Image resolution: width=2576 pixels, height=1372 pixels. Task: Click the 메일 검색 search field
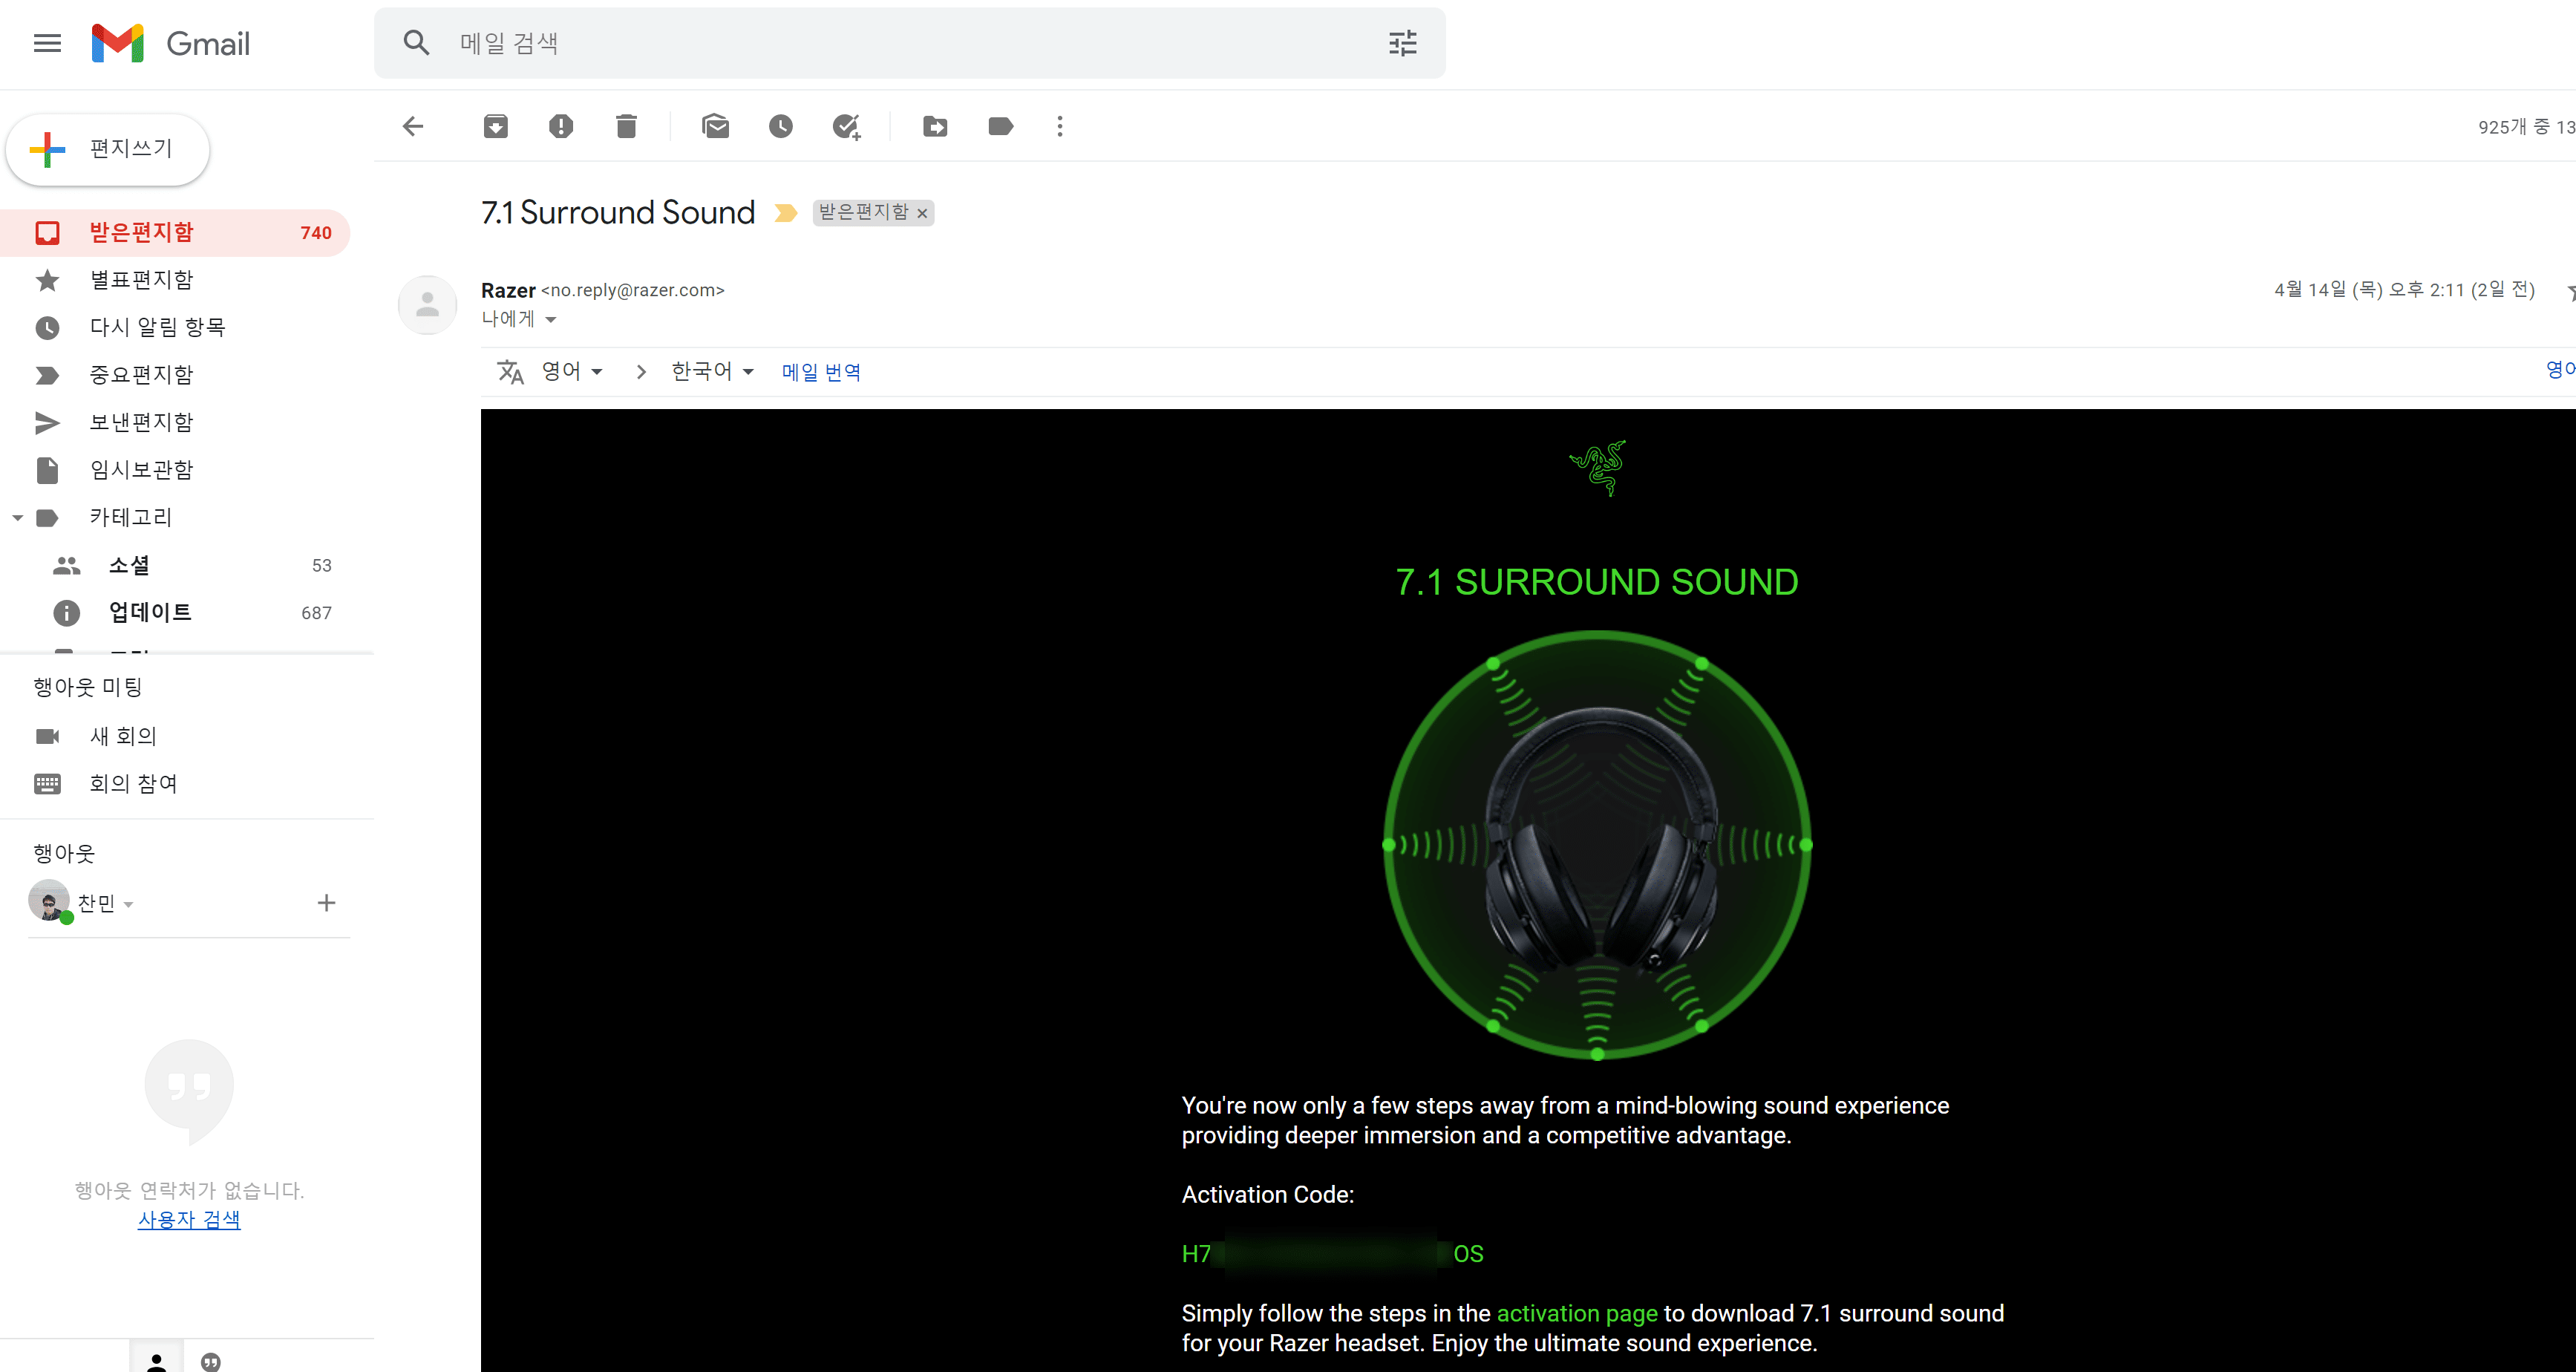click(900, 43)
